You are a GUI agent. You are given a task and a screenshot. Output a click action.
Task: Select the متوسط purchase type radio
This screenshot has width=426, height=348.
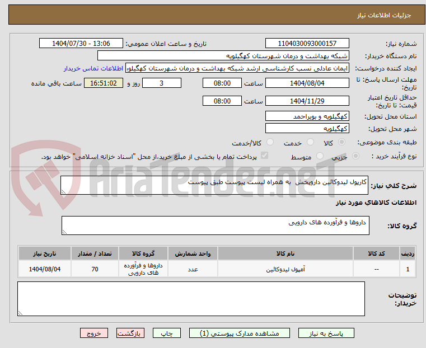coord(320,156)
